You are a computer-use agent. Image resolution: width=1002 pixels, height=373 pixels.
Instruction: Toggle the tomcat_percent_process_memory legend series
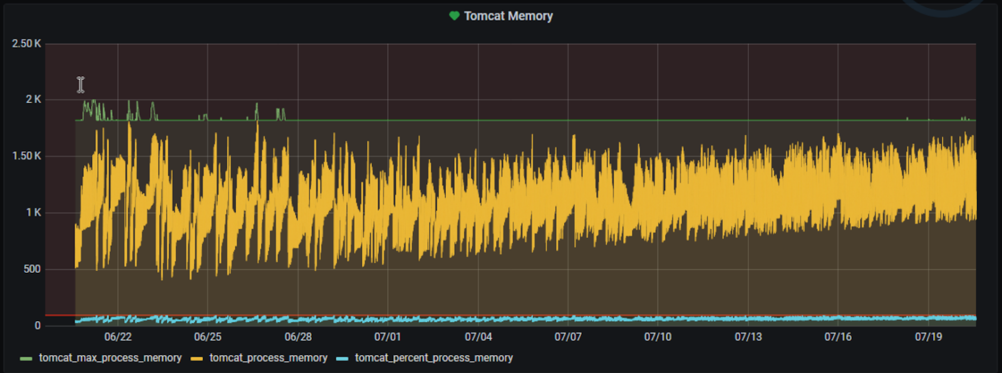[434, 358]
